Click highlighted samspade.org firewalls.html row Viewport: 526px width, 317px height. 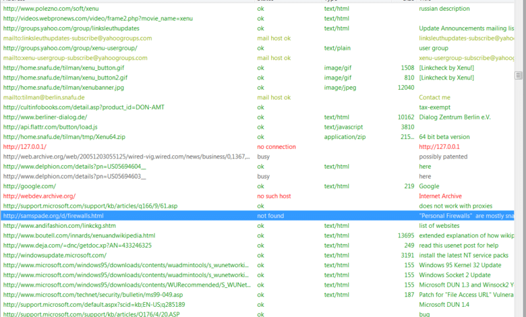point(258,216)
